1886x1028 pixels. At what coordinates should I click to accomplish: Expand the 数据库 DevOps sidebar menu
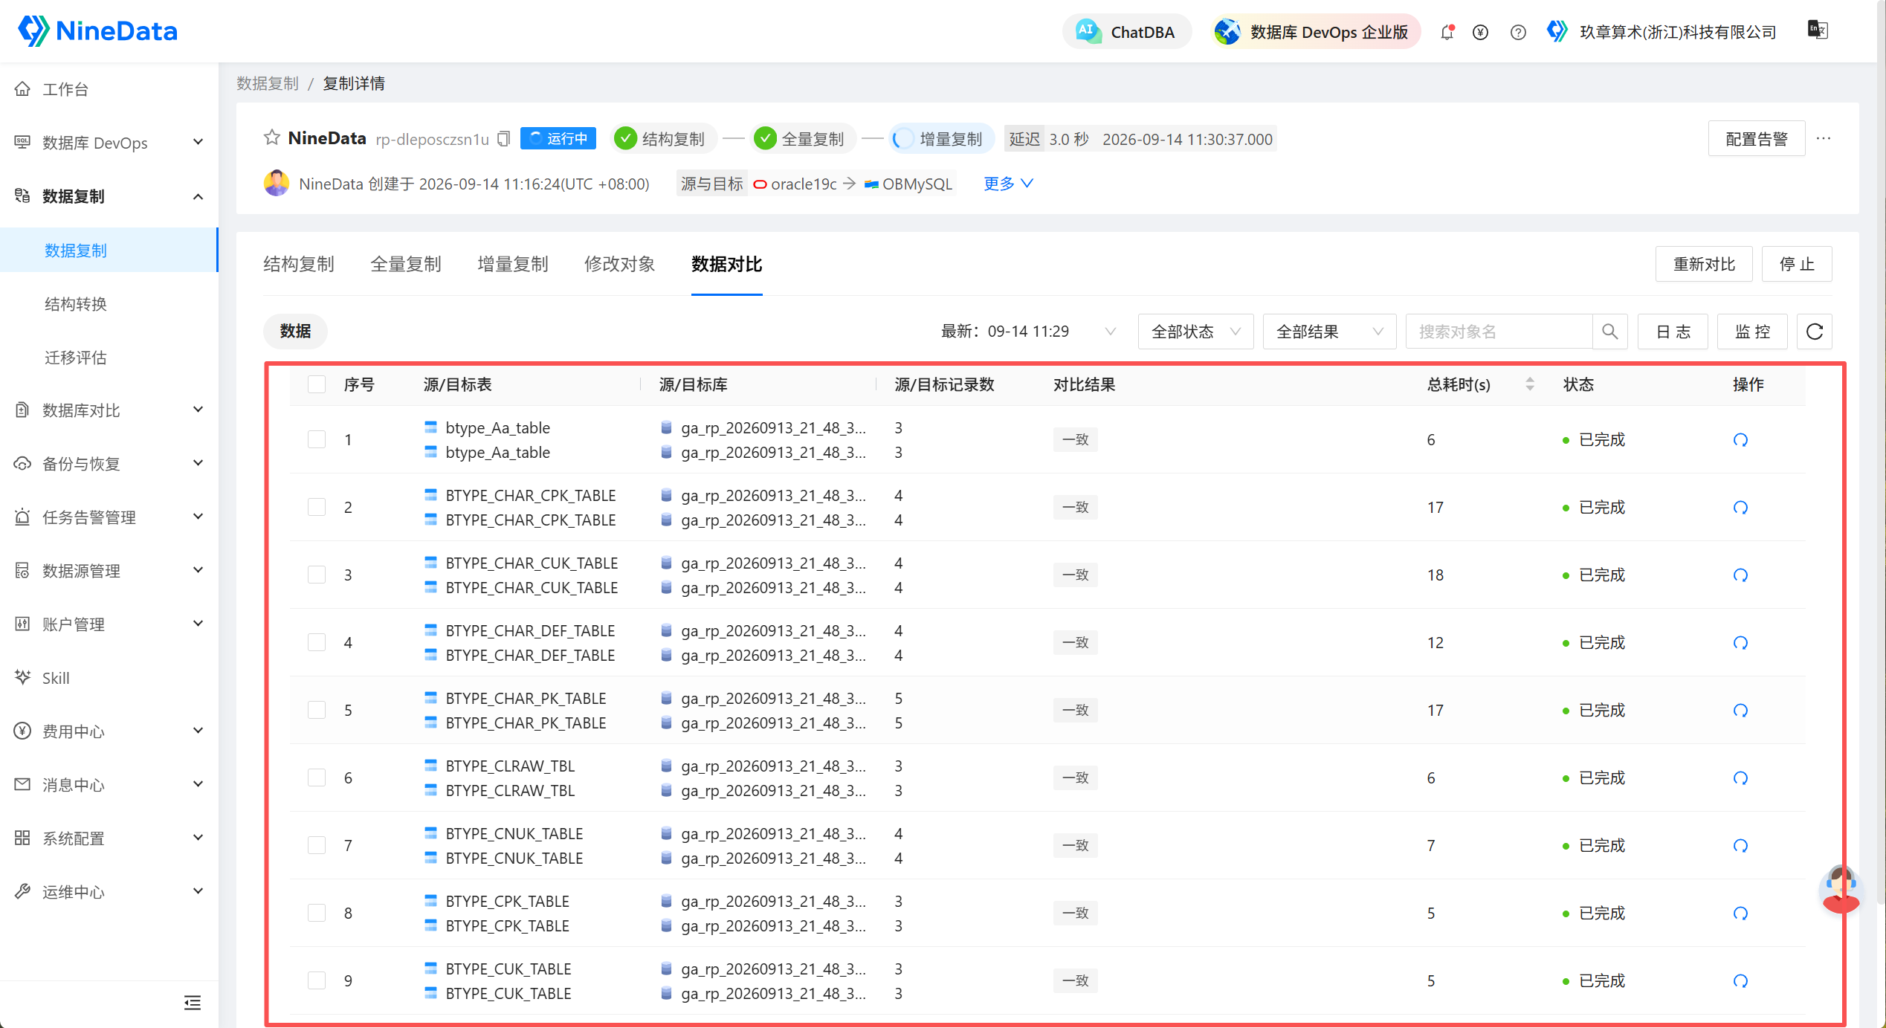tap(109, 143)
